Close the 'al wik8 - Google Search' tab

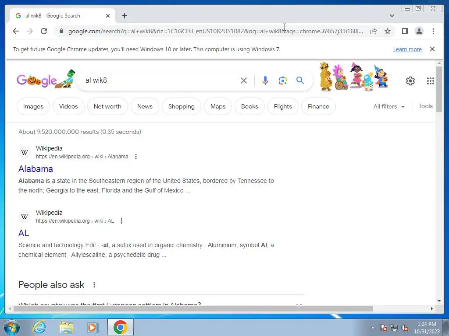point(108,16)
